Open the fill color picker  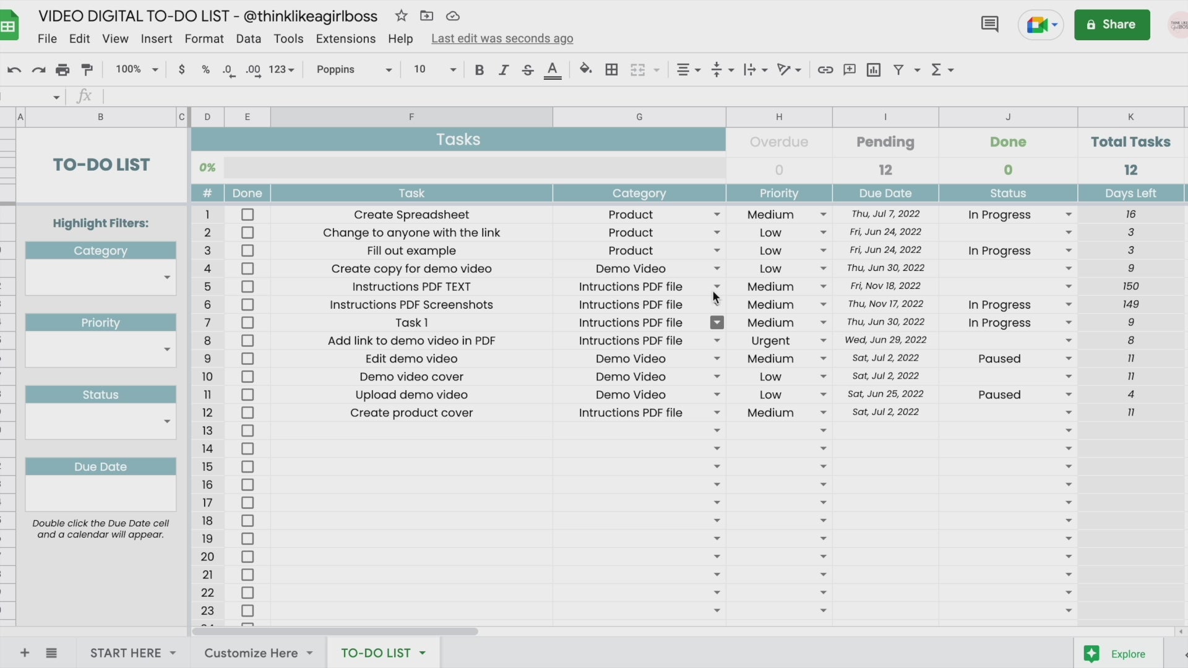point(585,70)
